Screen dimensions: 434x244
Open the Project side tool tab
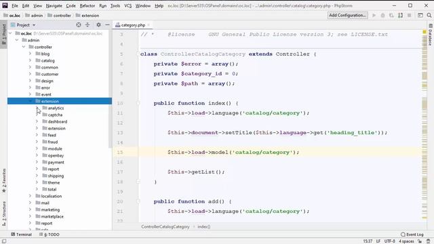tap(4, 35)
